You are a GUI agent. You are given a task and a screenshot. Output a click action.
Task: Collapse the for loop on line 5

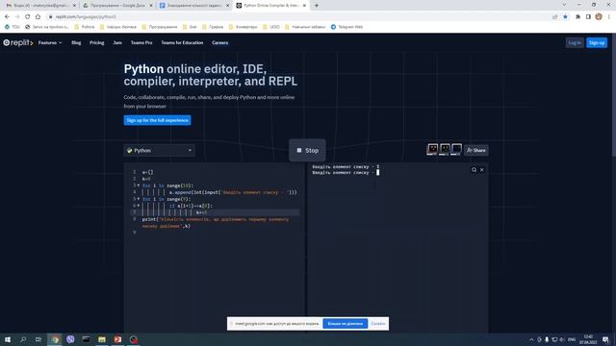tap(139, 199)
